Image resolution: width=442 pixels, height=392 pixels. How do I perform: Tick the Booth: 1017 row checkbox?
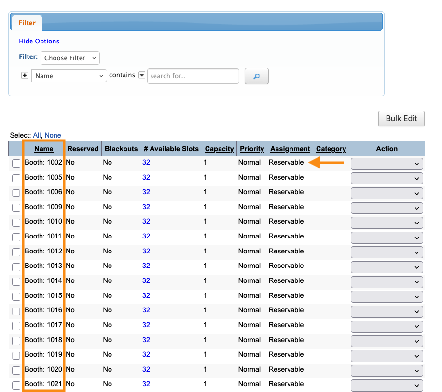pyautogui.click(x=16, y=326)
